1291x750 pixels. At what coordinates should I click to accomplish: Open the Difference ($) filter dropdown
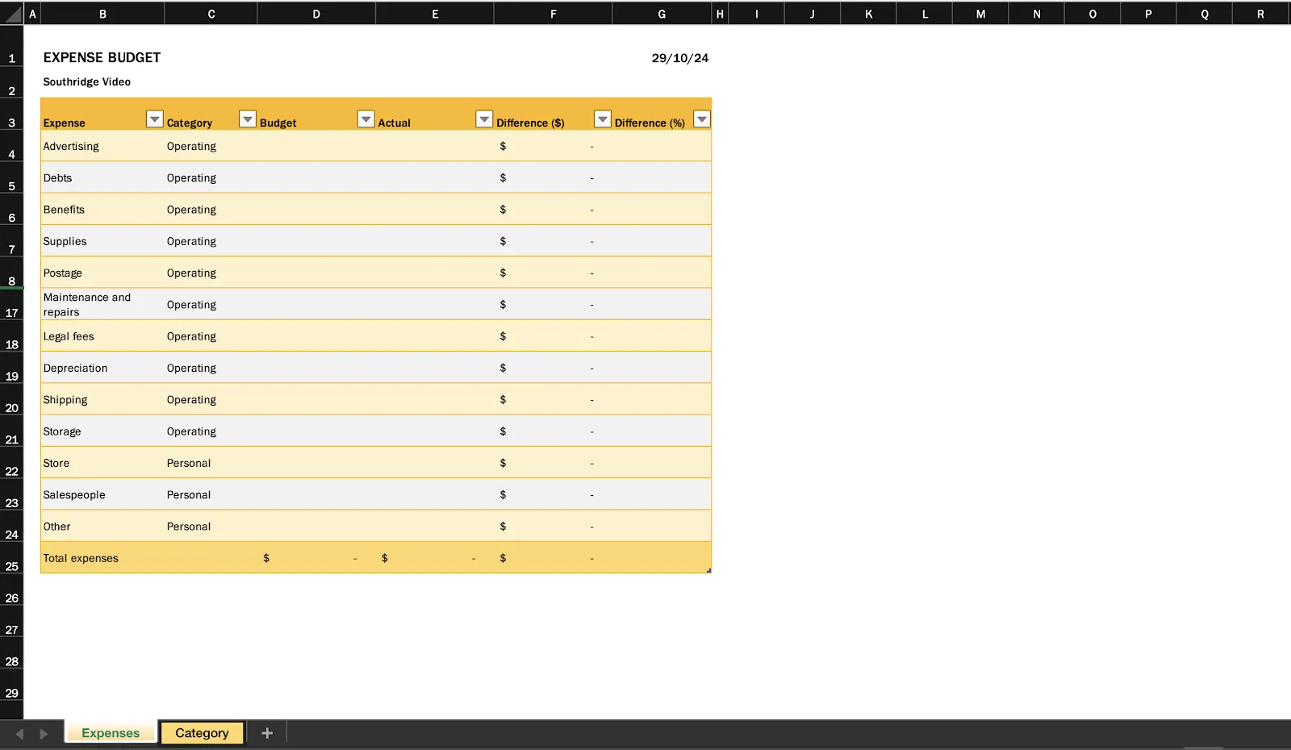(602, 119)
